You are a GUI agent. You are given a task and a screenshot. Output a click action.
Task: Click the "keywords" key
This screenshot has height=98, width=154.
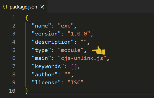tap(48, 66)
